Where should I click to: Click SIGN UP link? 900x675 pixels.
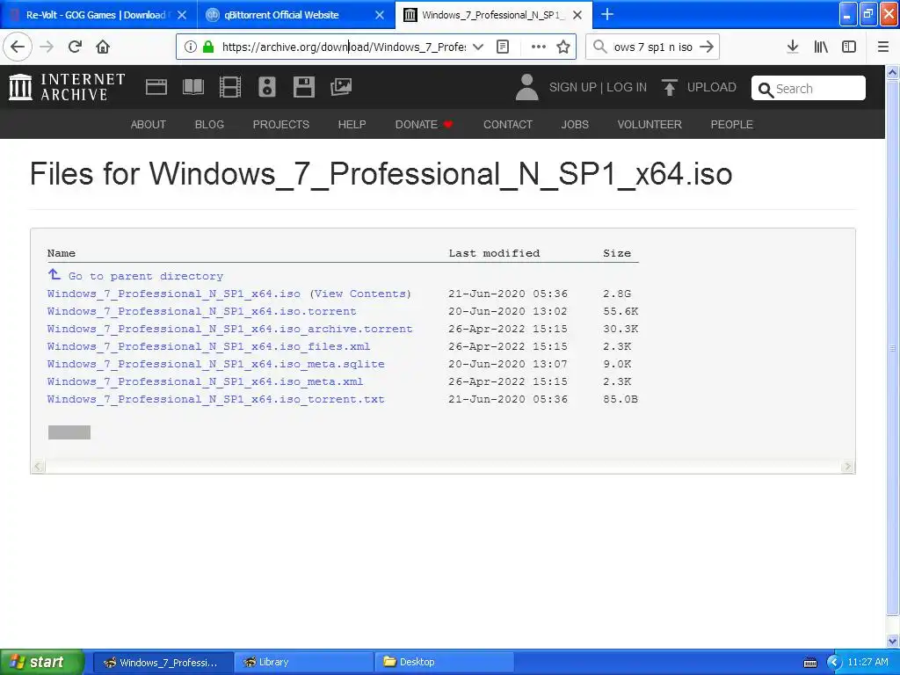(573, 87)
